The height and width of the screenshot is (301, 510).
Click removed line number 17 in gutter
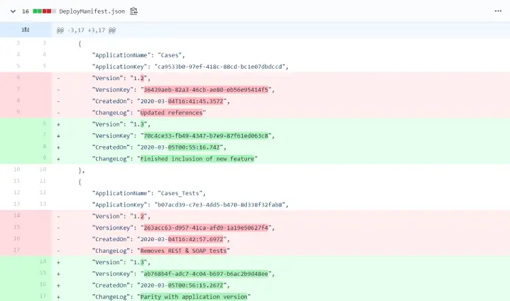point(16,250)
